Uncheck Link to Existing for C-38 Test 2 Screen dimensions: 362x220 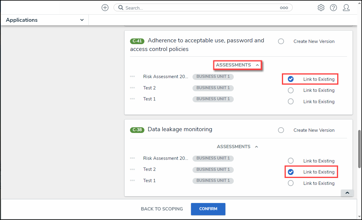point(291,172)
